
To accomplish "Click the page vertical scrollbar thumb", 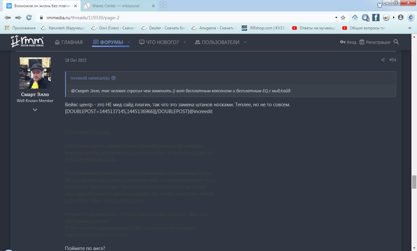I will click(414, 182).
